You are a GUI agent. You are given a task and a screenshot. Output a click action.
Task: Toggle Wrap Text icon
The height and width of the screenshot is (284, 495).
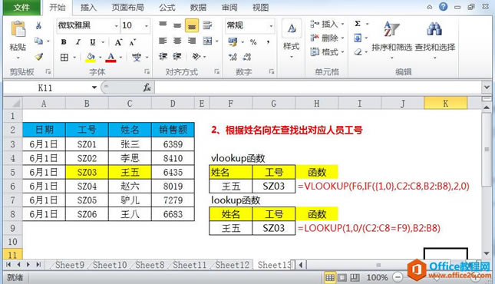pyautogui.click(x=207, y=25)
